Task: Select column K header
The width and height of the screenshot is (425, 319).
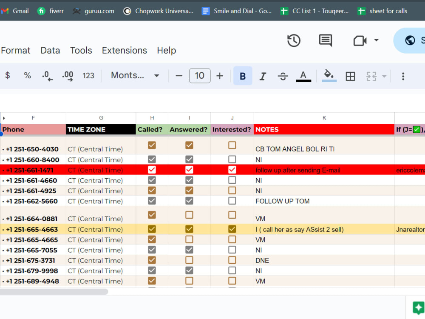Action: tap(324, 118)
